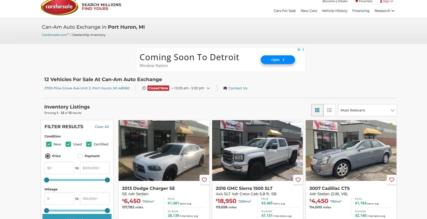
Task: Click price slider minimum handle
Action: (x=47, y=180)
